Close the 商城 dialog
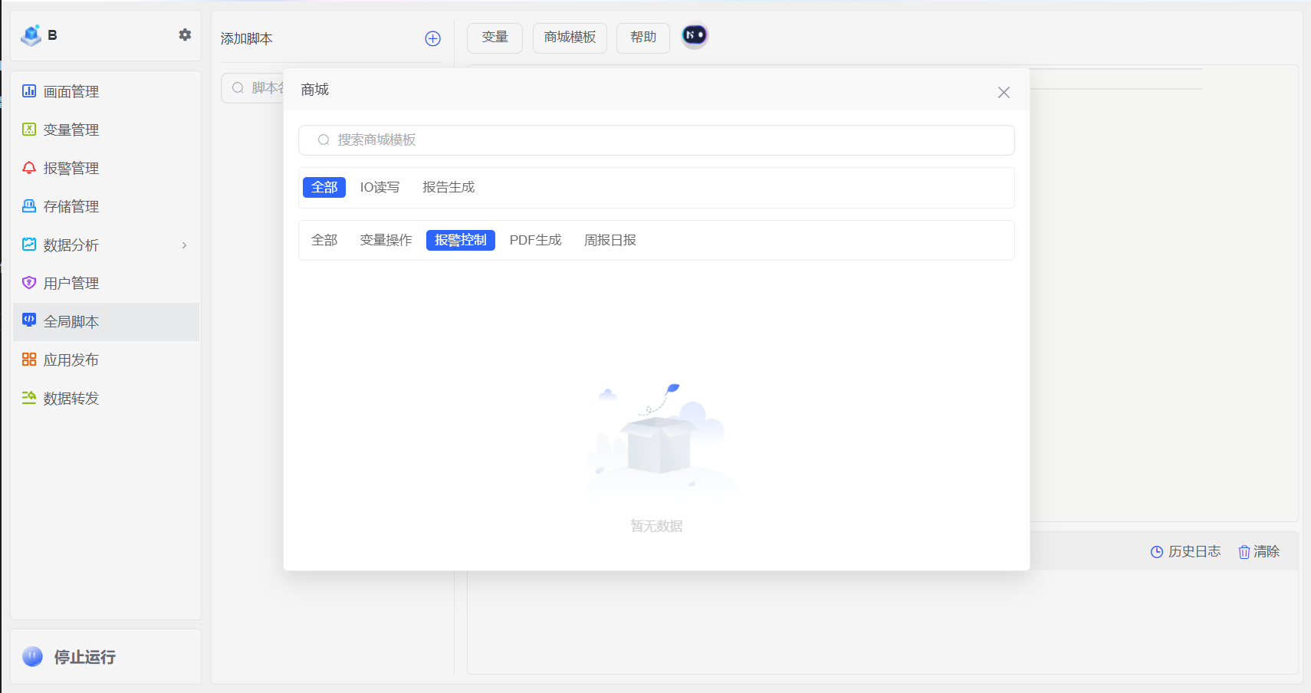 point(1003,92)
